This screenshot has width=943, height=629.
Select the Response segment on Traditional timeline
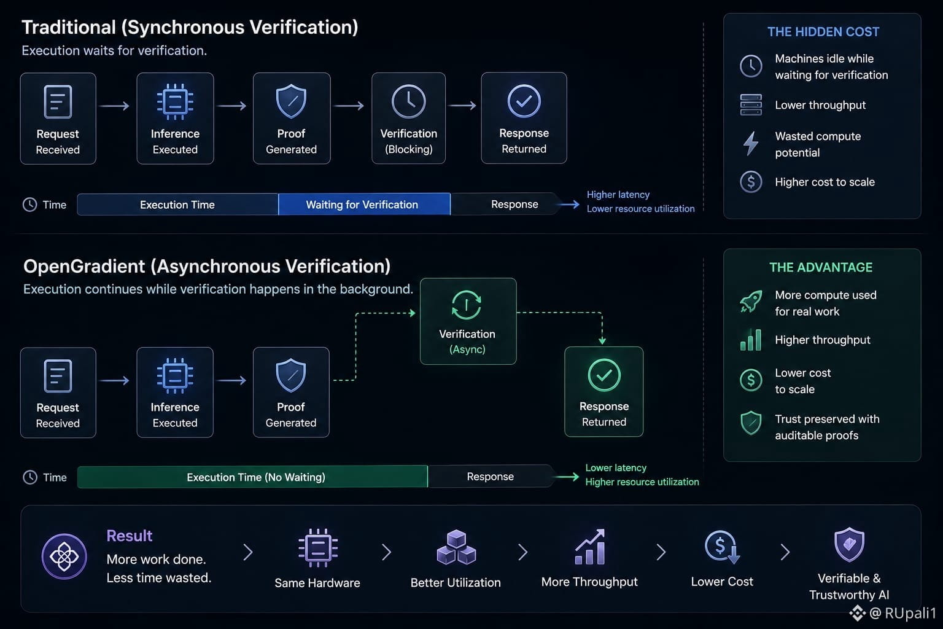506,204
